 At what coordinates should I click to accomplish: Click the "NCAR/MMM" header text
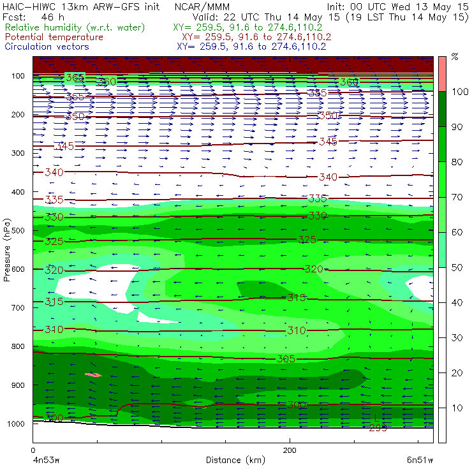click(x=202, y=7)
